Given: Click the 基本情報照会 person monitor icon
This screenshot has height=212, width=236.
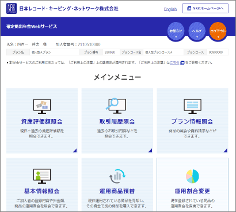Looking at the screenshot, I should (42, 176).
